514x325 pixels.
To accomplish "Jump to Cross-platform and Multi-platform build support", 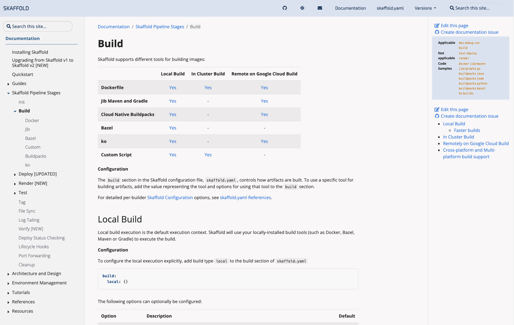I will [x=469, y=153].
